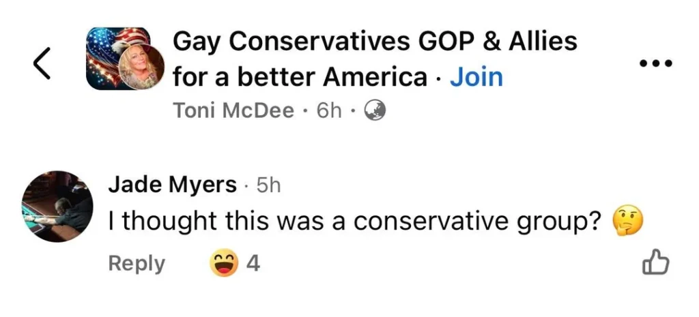Click the globe public visibility icon

coord(375,110)
